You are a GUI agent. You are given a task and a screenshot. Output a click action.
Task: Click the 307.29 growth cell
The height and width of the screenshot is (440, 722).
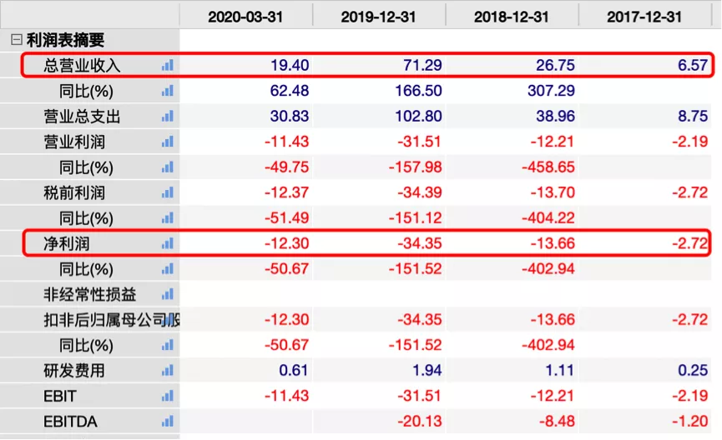(x=551, y=91)
